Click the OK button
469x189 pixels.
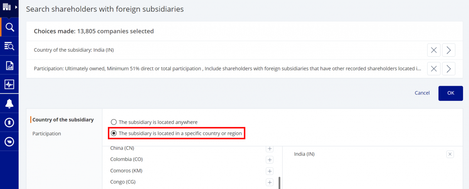pos(451,93)
